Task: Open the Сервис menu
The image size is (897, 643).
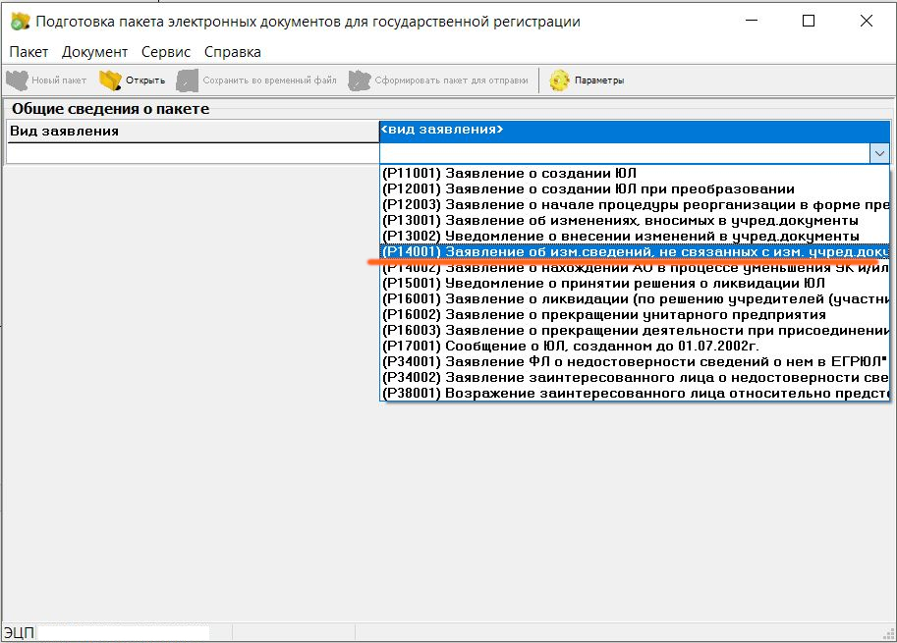Action: [x=166, y=52]
